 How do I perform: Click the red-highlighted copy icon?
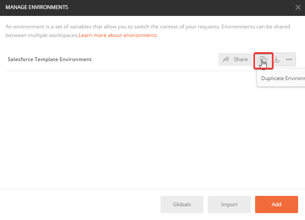click(263, 60)
